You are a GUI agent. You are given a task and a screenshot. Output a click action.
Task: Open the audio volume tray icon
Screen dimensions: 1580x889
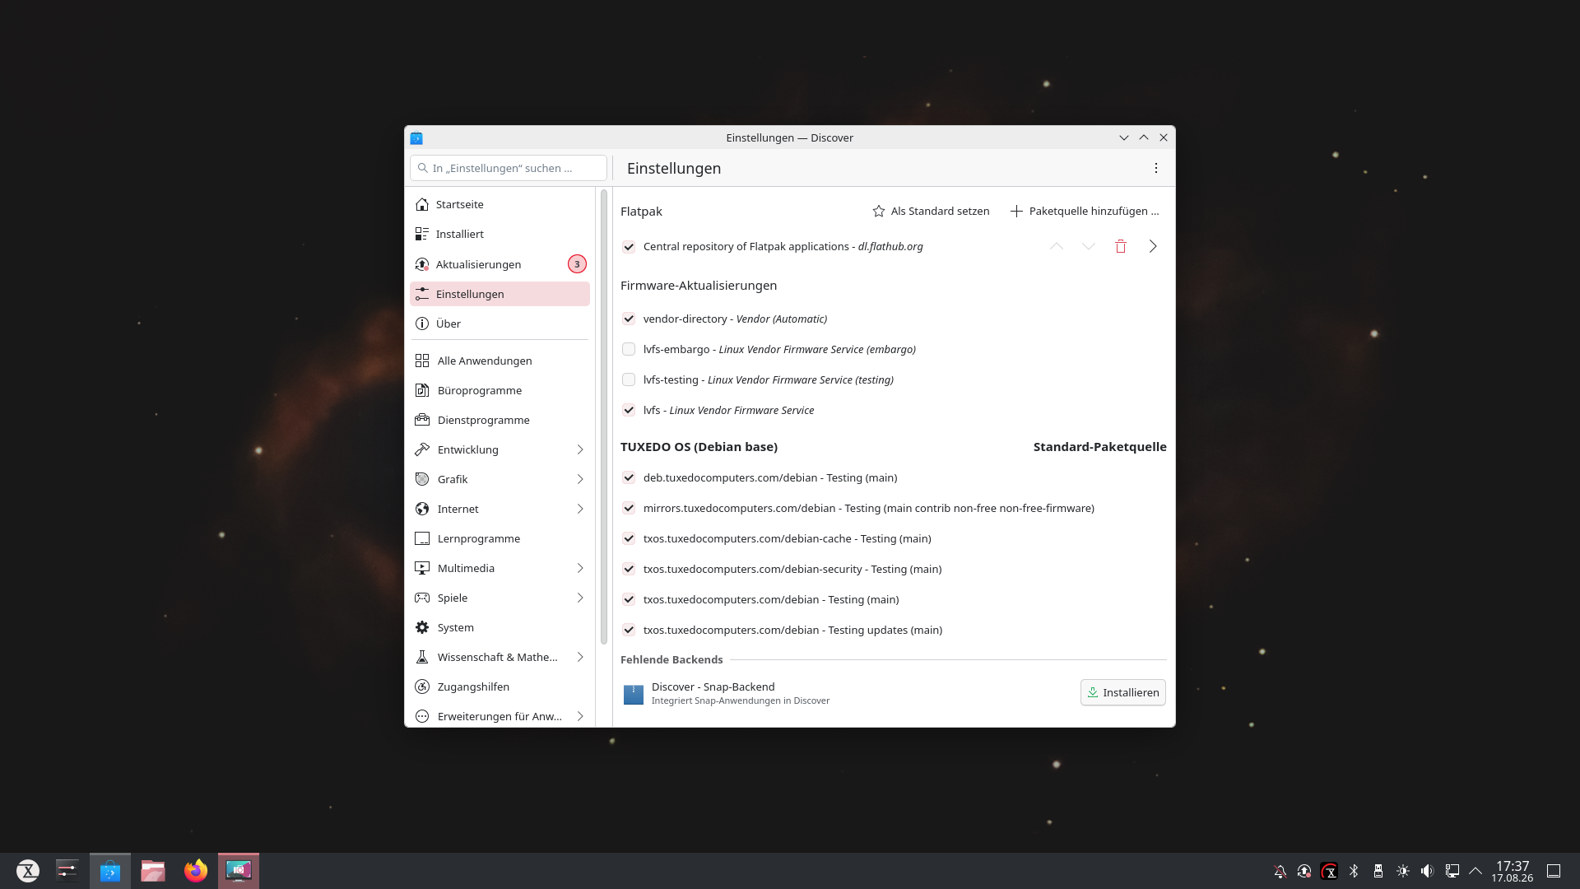coord(1428,871)
